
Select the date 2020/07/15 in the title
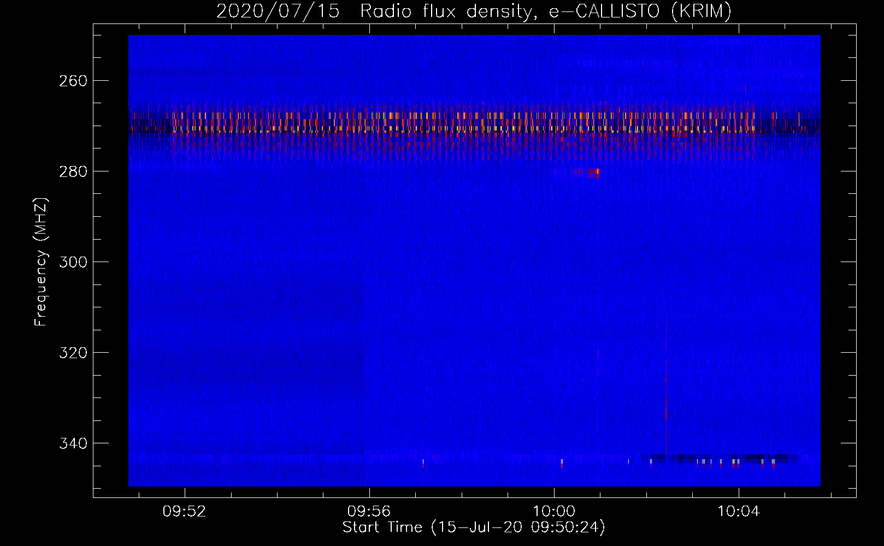(x=278, y=11)
